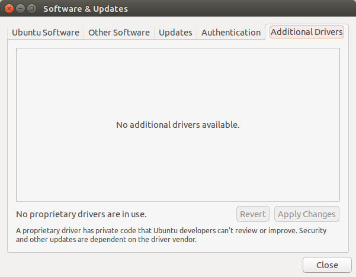
Task: Go to the Authentication tab
Action: coord(231,33)
